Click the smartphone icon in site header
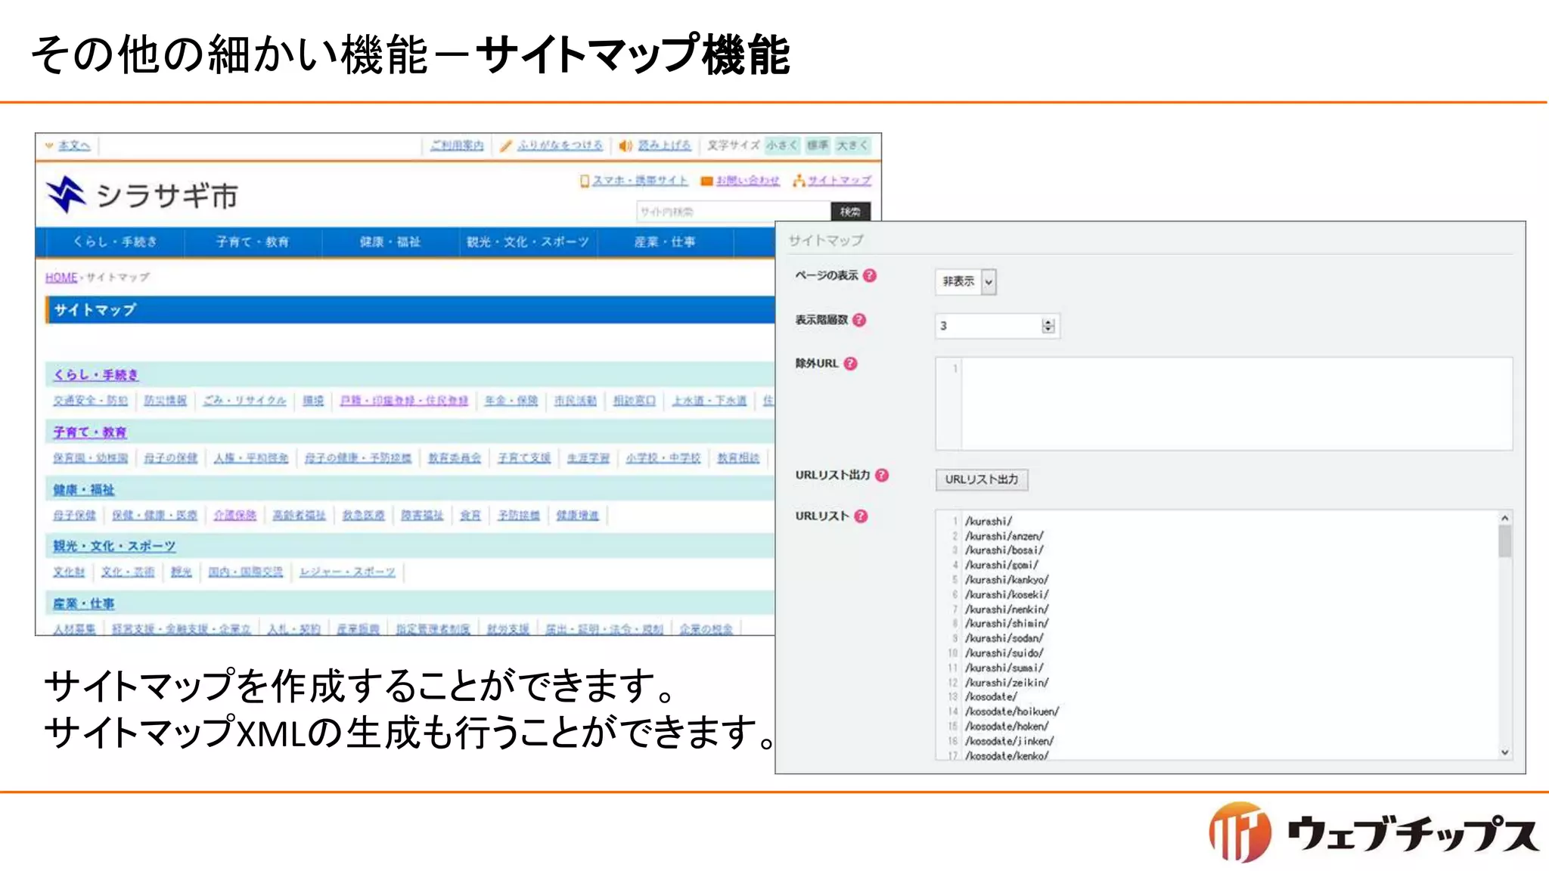 click(585, 181)
